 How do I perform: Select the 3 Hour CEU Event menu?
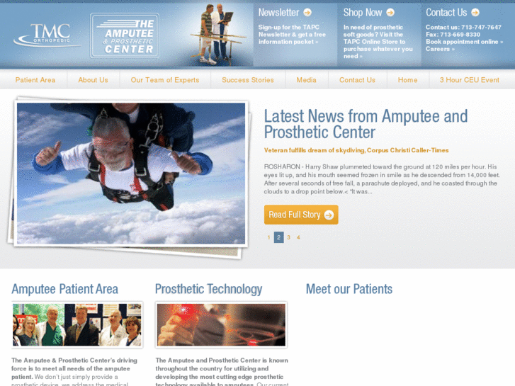point(470,80)
